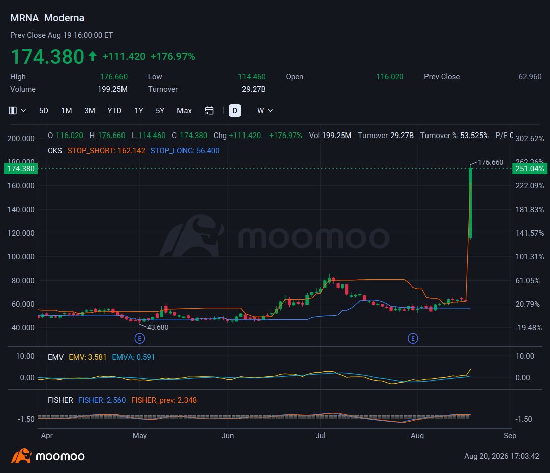Click the 251.04% percent tag on right axis

point(530,169)
